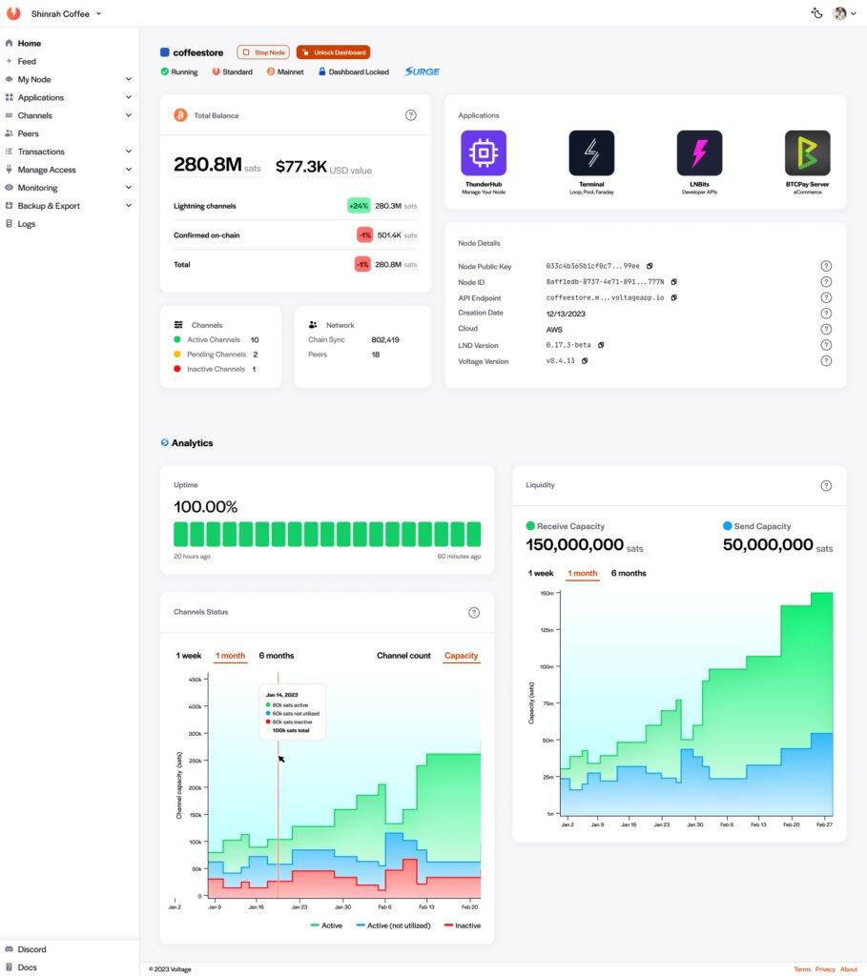867x976 pixels.
Task: Open the Shinrah Coffee team dropdown
Action: 65,14
